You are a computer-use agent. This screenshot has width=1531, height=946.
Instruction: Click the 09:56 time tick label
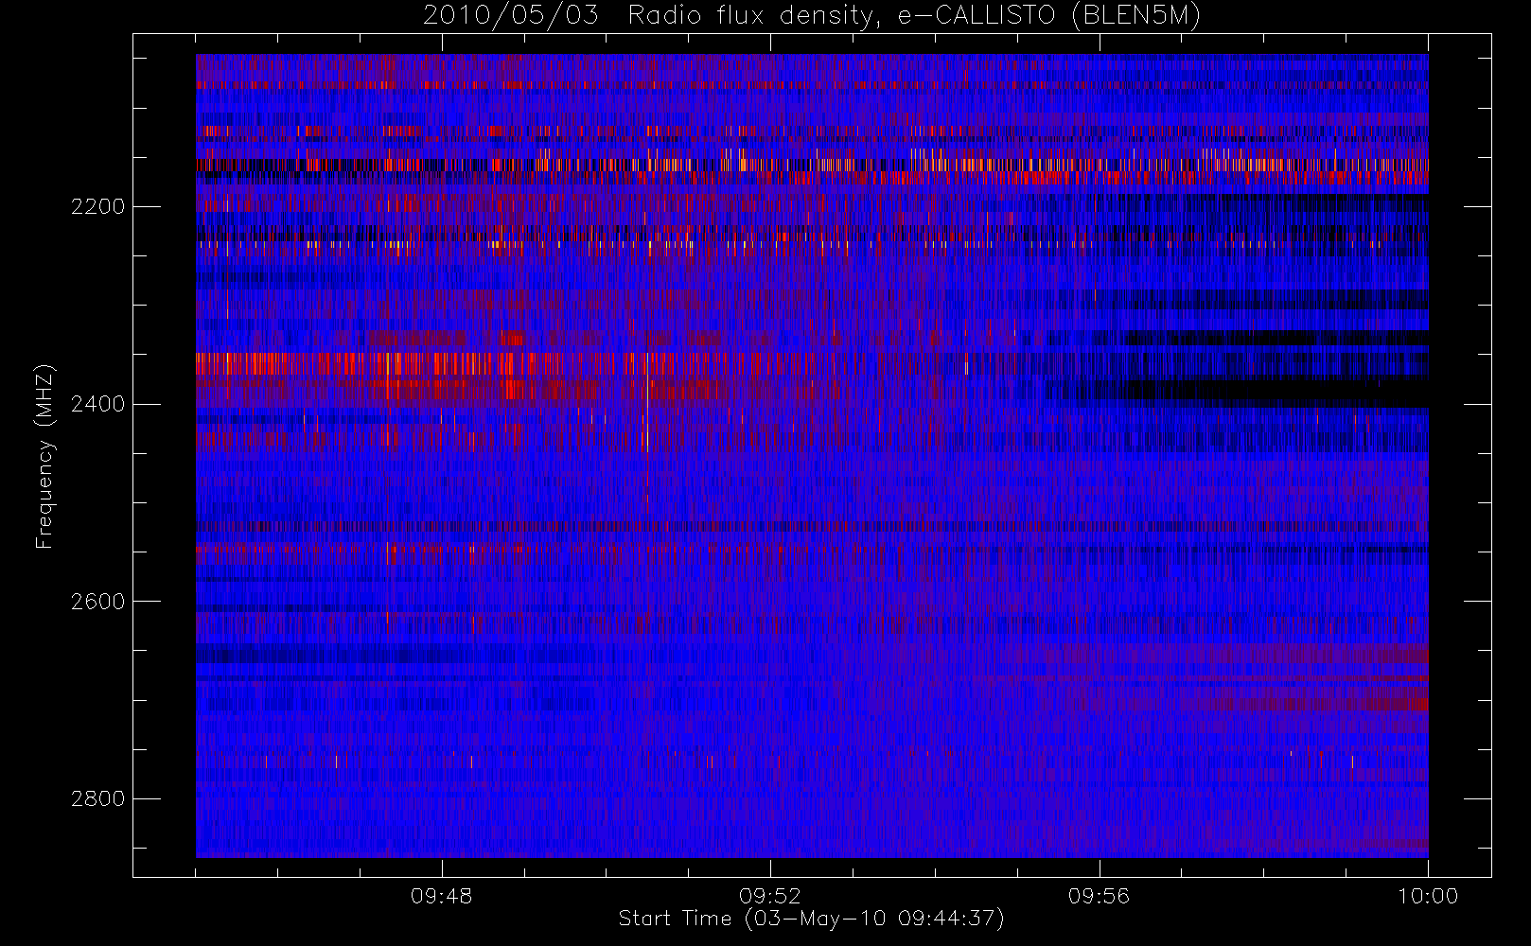[1099, 896]
